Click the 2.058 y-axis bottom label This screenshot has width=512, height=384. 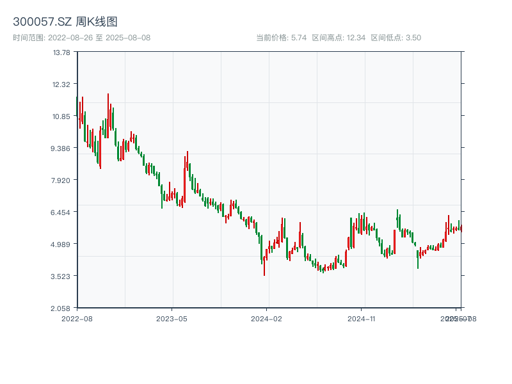[x=61, y=308]
